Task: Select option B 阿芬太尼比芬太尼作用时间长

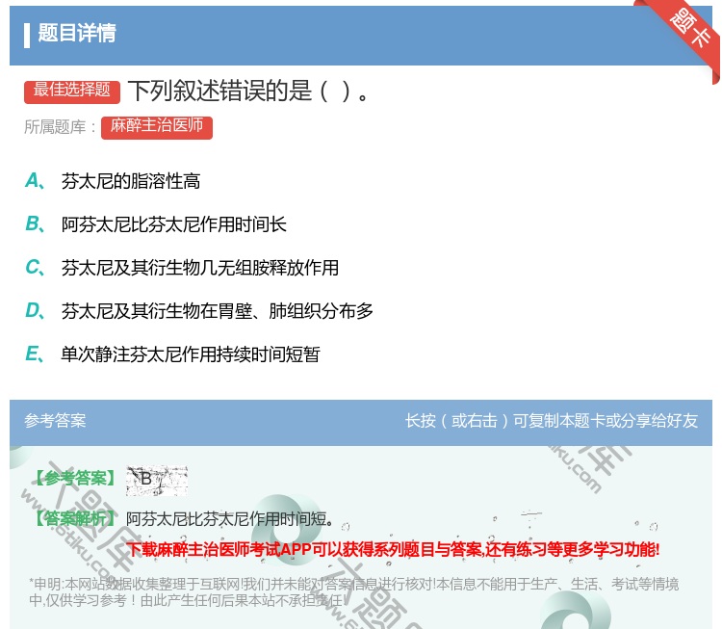Action: click(173, 224)
